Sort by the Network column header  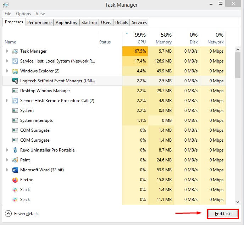(213, 39)
